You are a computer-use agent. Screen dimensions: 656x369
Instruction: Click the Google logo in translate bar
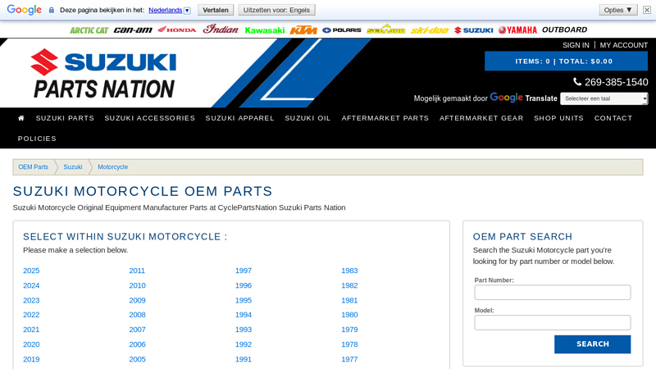(25, 10)
